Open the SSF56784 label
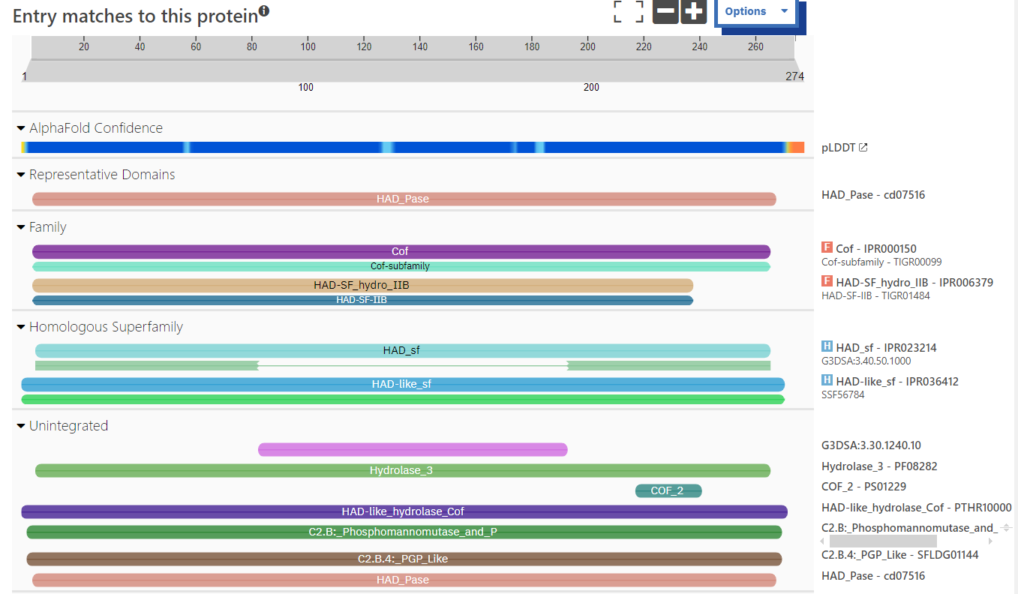The width and height of the screenshot is (1018, 594). click(843, 394)
